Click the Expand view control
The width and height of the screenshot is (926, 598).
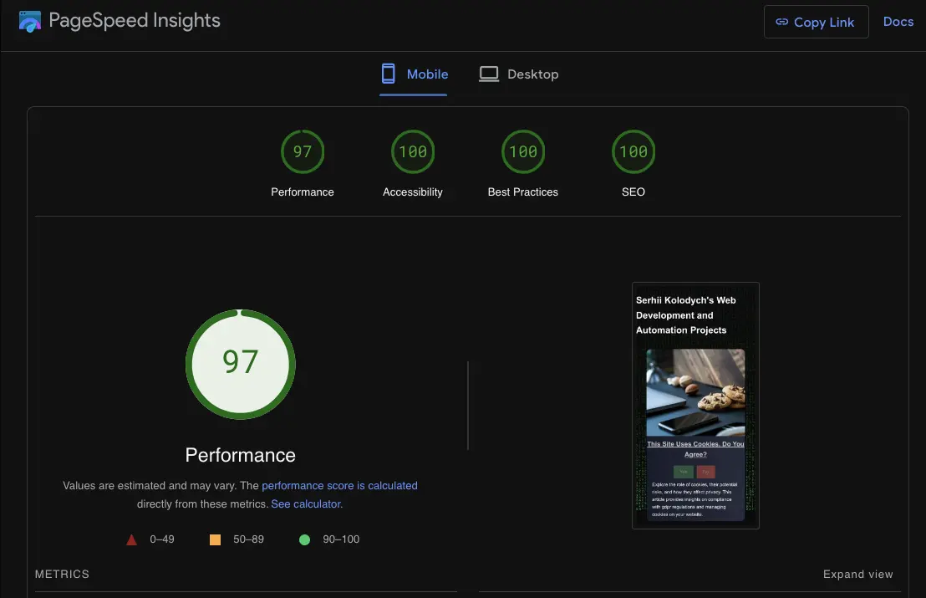coord(858,574)
